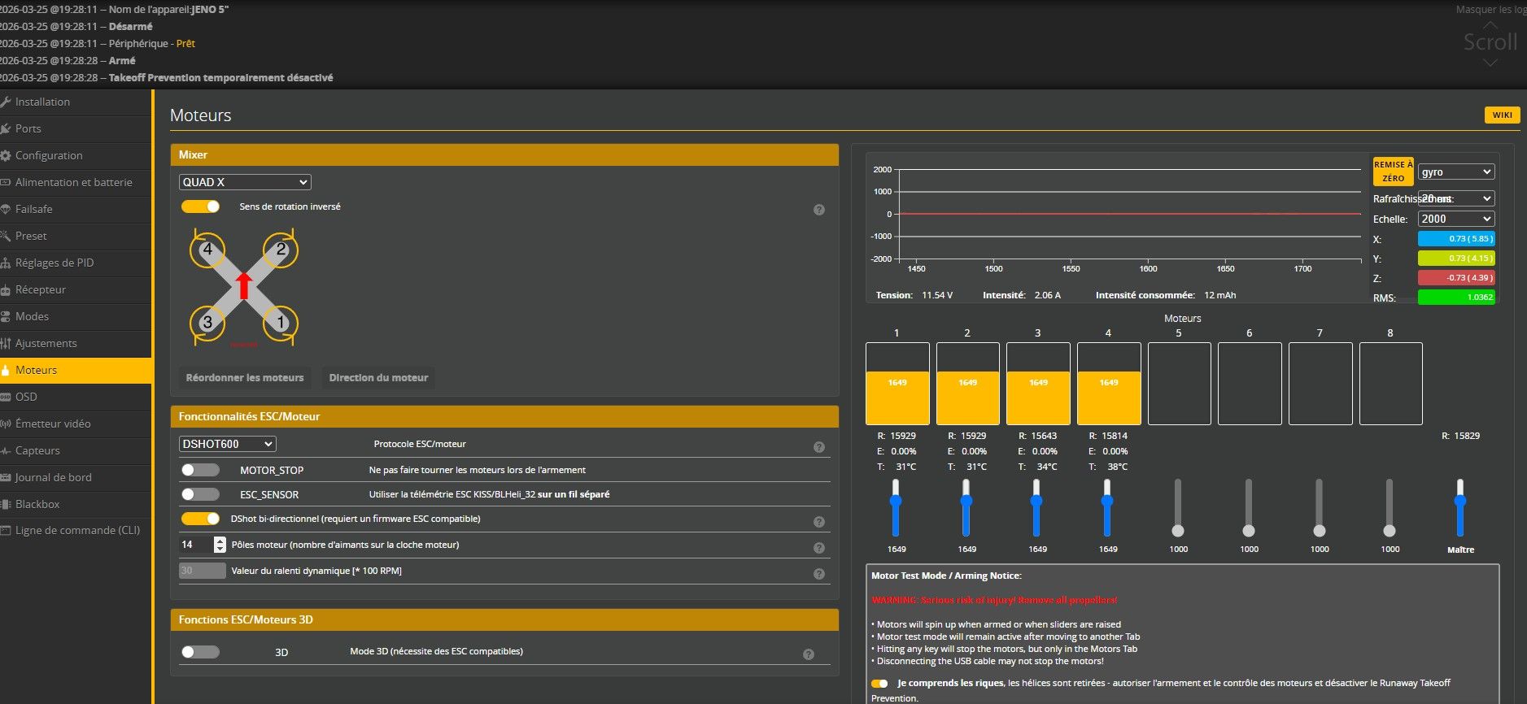This screenshot has width=1527, height=704.
Task: Click the Installation wrench icon in sidebar
Action: 6,102
